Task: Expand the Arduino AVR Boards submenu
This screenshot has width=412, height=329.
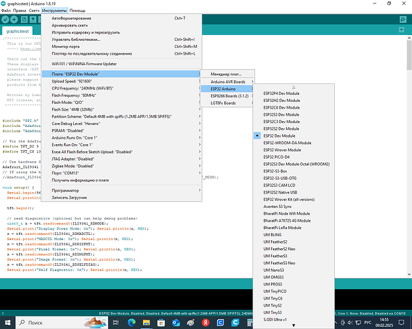Action: 227,82
